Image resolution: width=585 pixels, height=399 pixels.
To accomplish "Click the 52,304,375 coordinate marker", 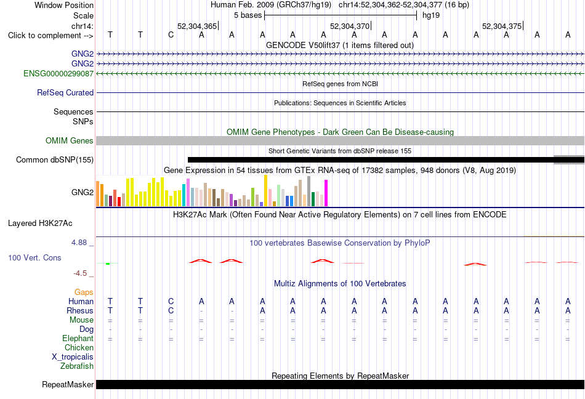I will pos(502,26).
